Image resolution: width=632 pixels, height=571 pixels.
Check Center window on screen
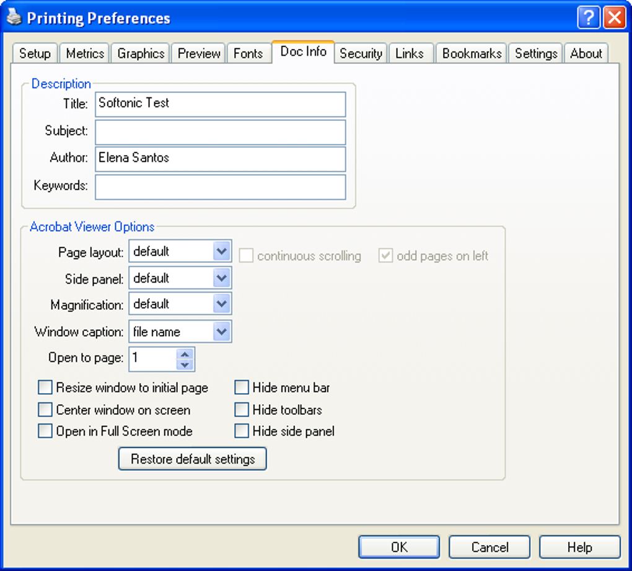coord(45,409)
